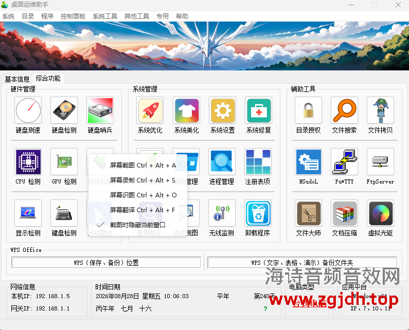Switch to the 基本信息 tab
The width and height of the screenshot is (409, 330).
coord(17,79)
